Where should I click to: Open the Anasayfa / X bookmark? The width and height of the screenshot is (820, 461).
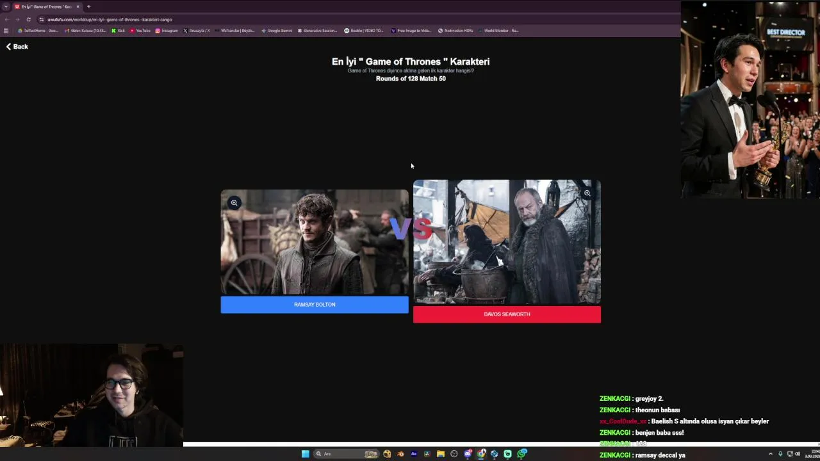(197, 30)
